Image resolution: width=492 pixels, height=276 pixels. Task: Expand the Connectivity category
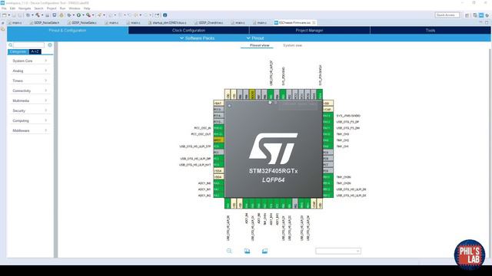pyautogui.click(x=29, y=90)
